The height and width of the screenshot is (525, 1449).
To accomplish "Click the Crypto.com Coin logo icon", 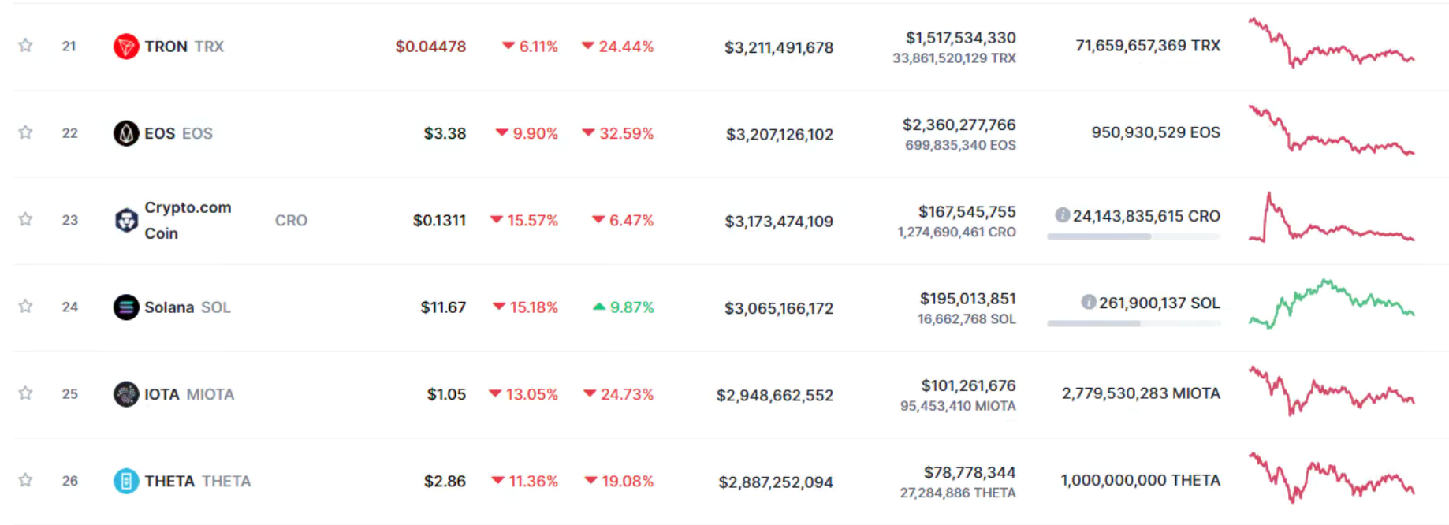I will click(x=126, y=220).
